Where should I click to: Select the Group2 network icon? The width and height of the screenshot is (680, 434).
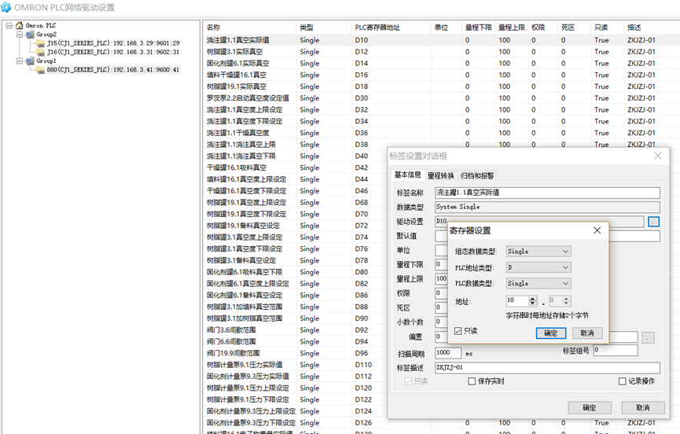(x=30, y=35)
